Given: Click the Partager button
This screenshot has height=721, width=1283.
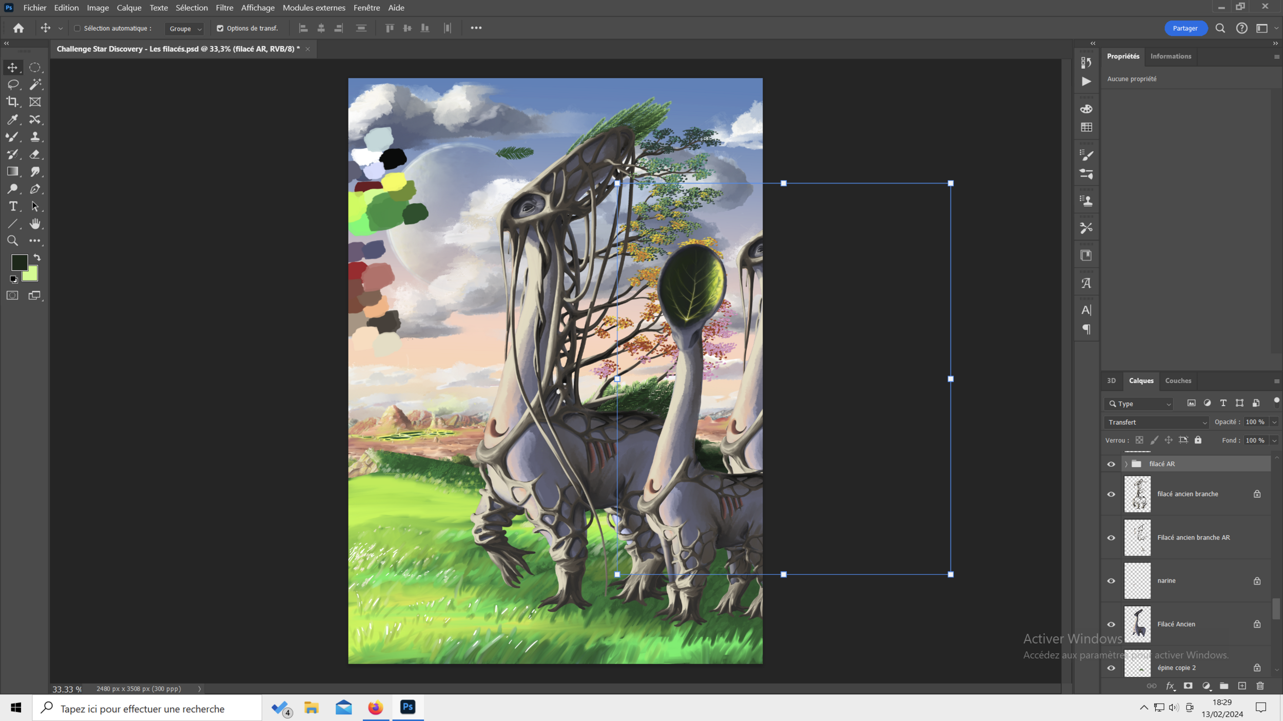Looking at the screenshot, I should pyautogui.click(x=1185, y=28).
